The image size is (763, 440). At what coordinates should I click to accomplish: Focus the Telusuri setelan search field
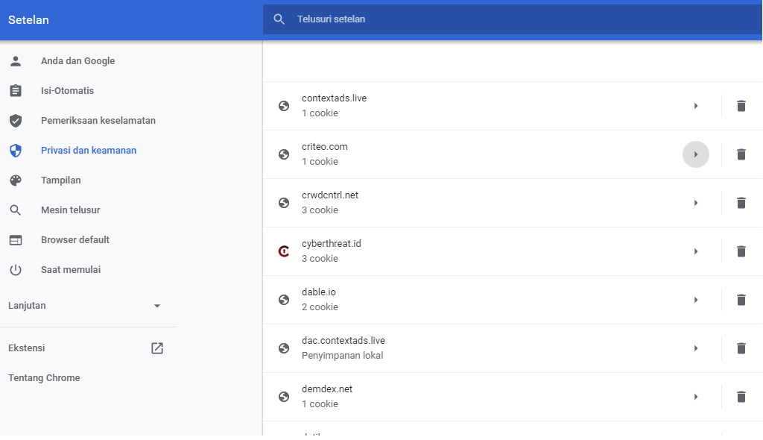[513, 19]
